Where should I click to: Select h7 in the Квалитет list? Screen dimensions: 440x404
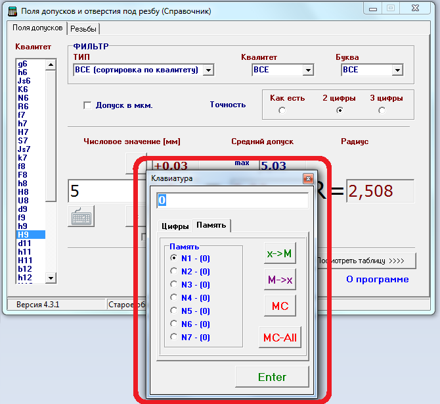point(31,124)
